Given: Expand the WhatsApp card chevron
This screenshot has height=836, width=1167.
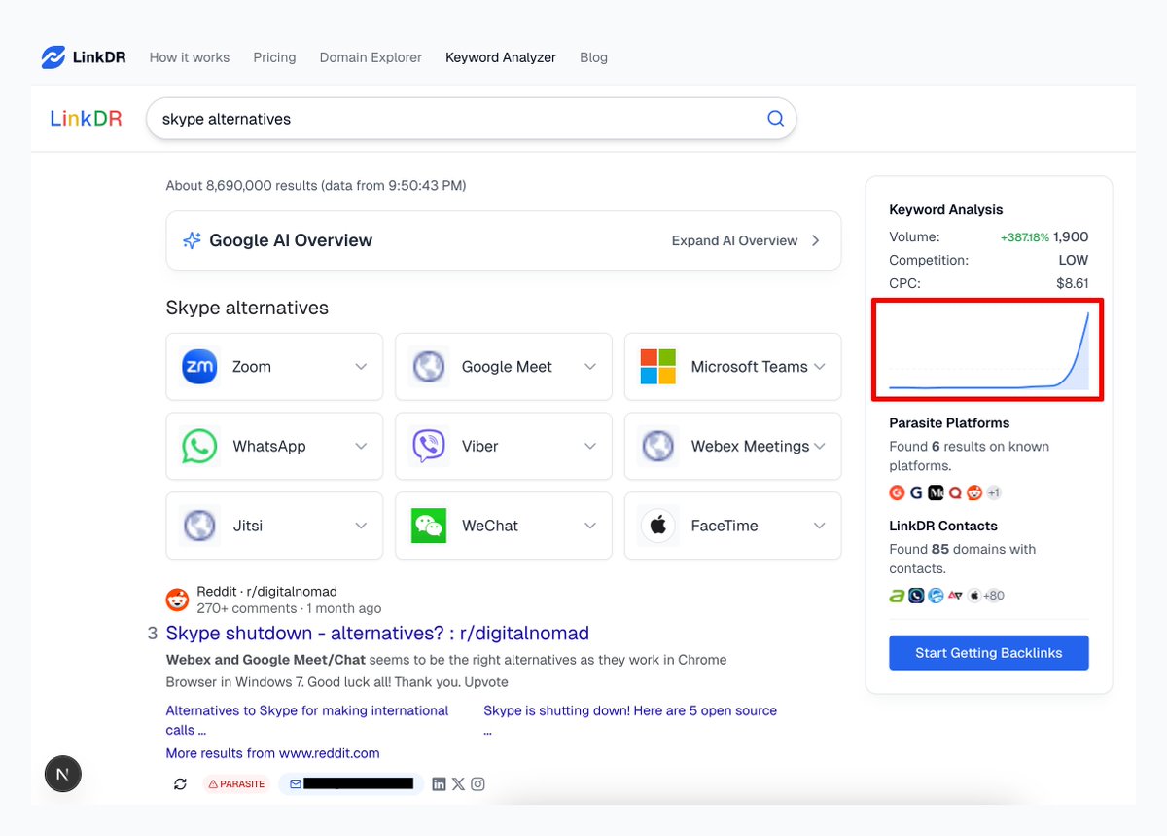Looking at the screenshot, I should [361, 447].
